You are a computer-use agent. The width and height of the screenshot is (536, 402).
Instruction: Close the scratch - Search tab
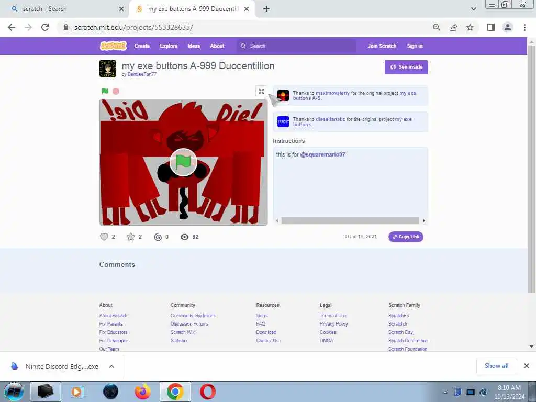click(121, 9)
